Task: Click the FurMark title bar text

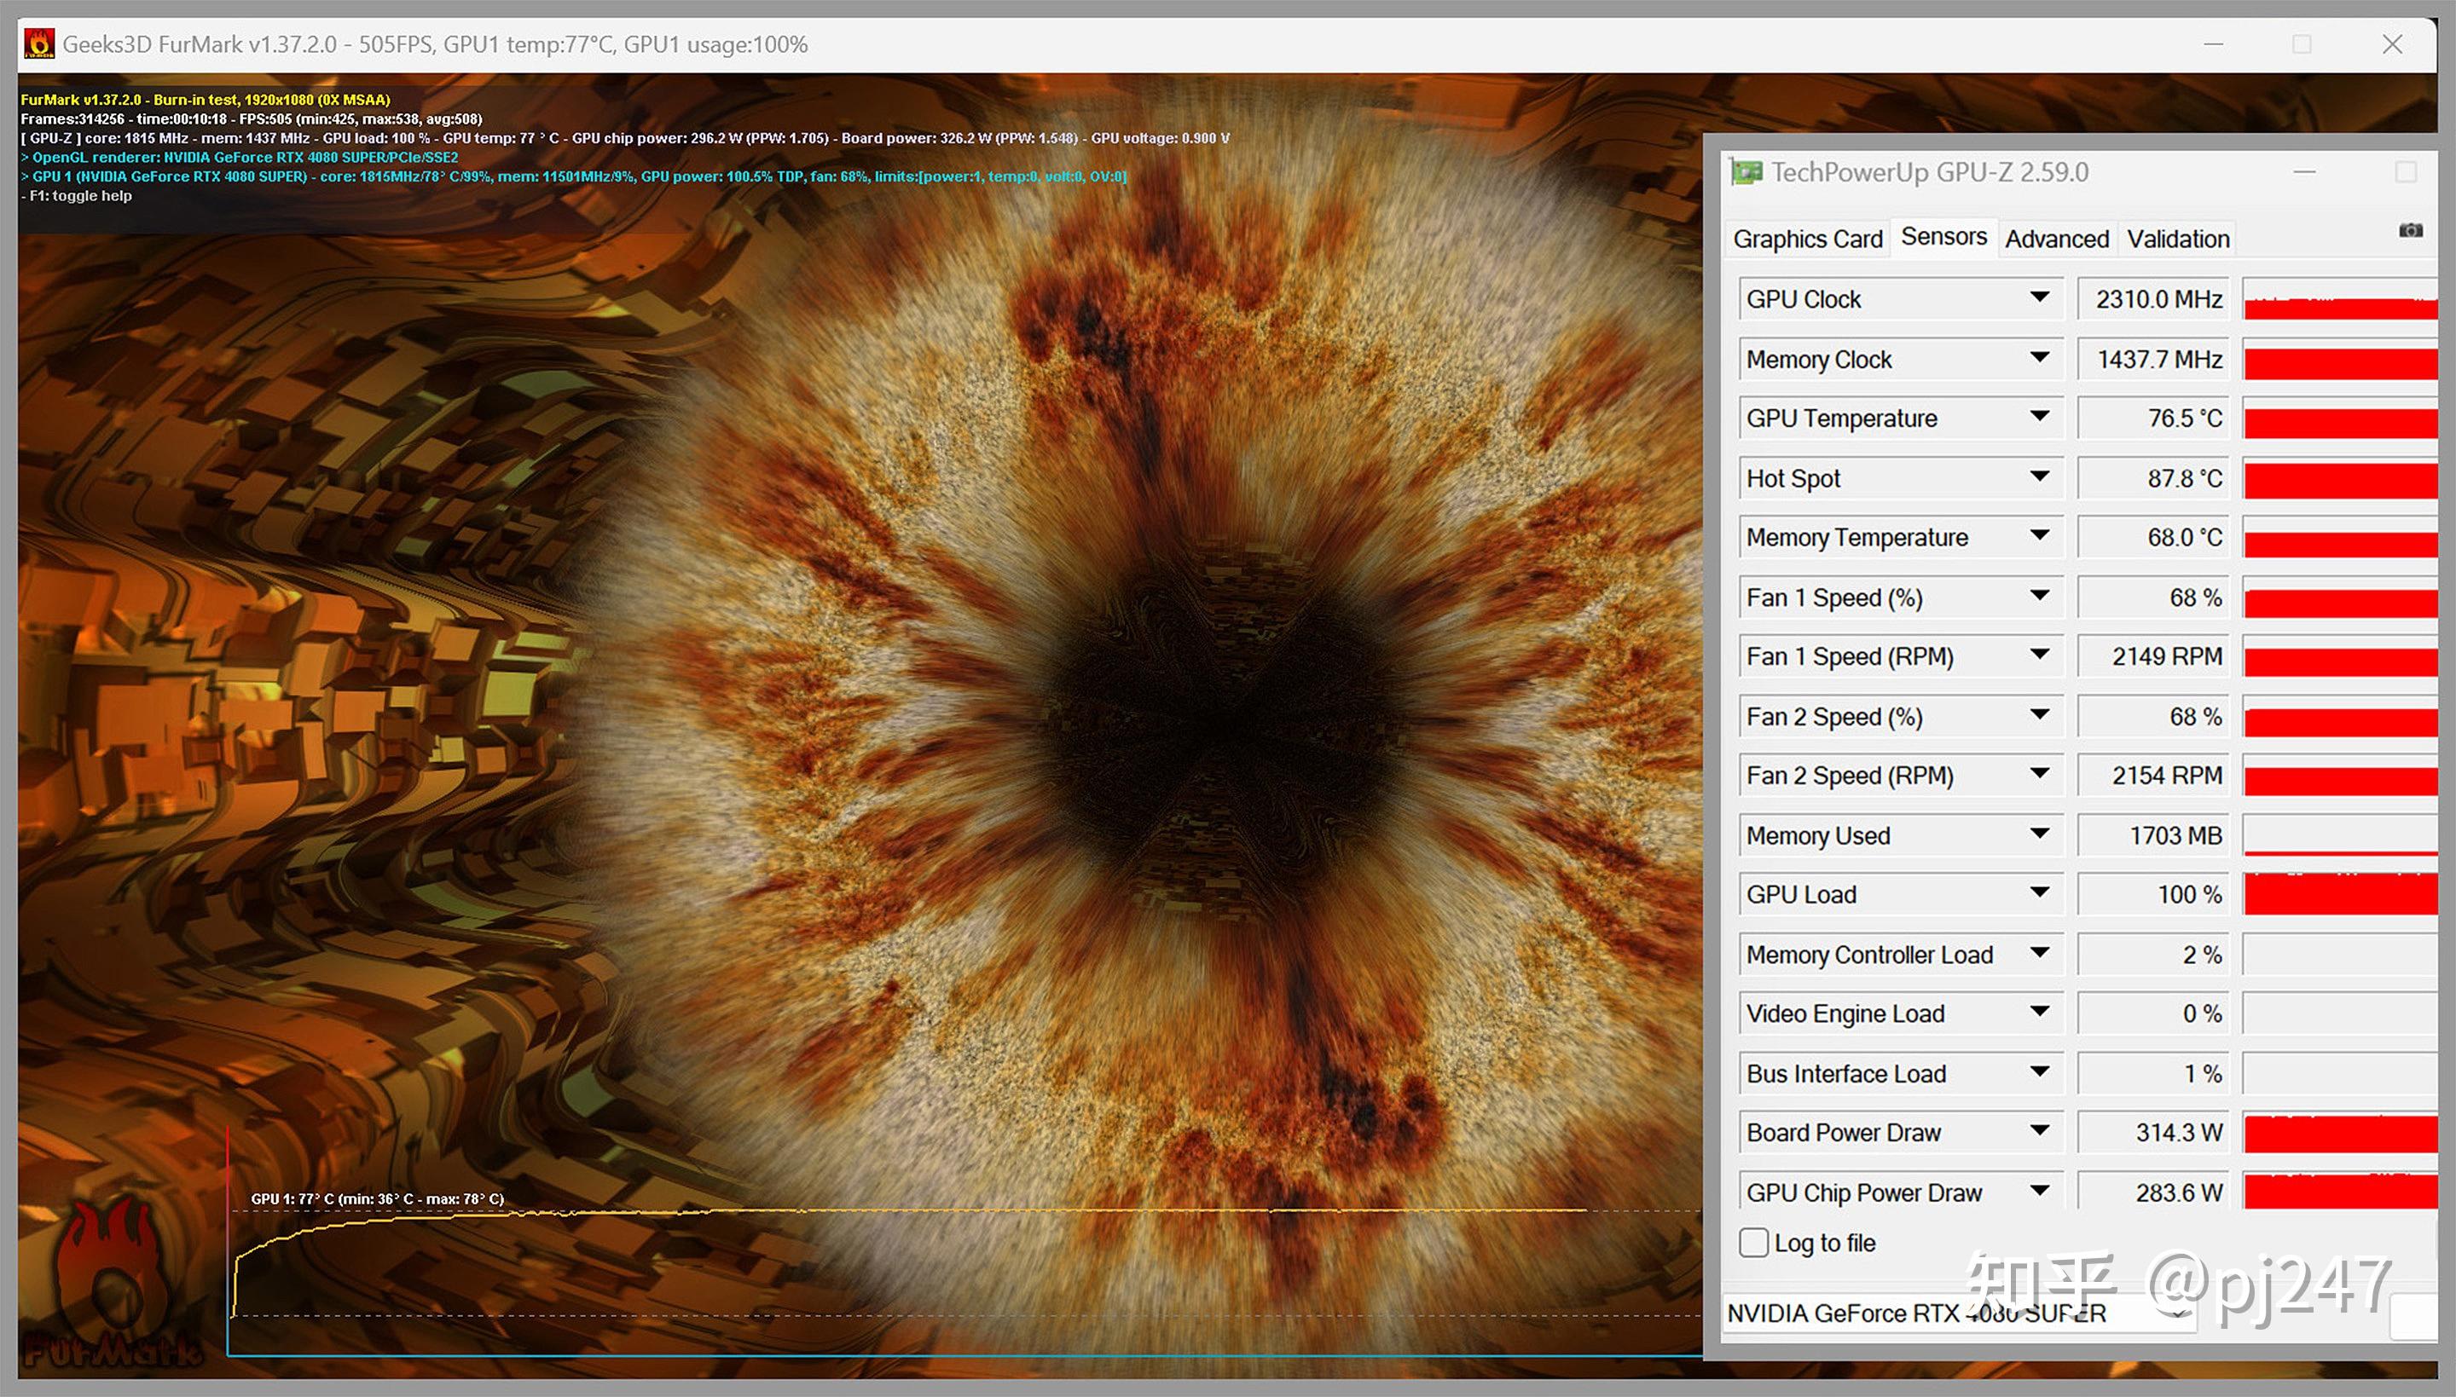Action: click(435, 44)
